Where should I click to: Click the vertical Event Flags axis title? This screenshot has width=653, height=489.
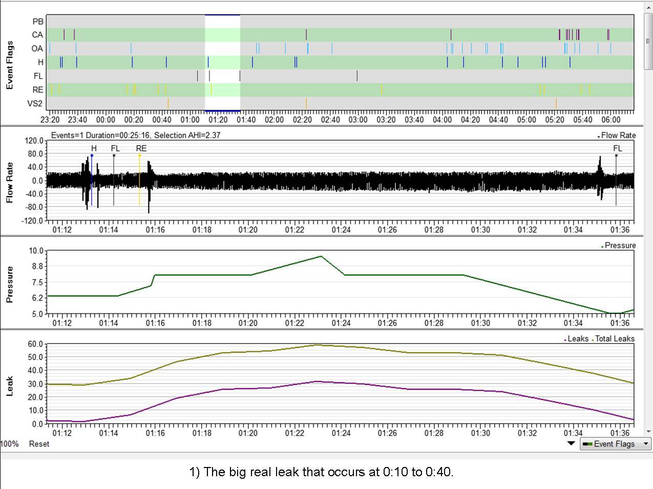[x=9, y=67]
